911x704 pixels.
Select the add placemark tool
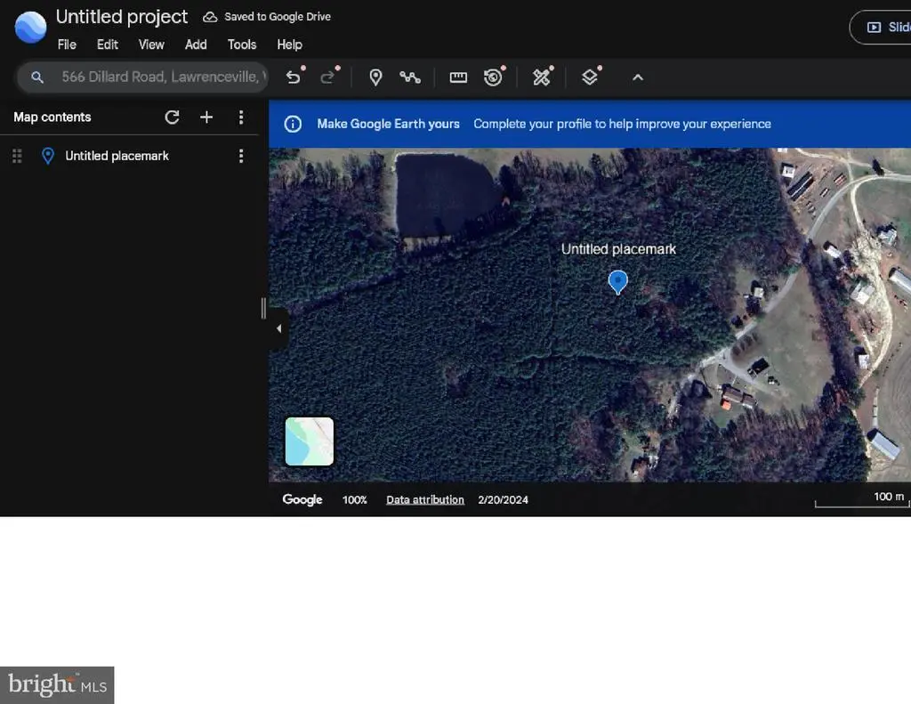pos(375,77)
